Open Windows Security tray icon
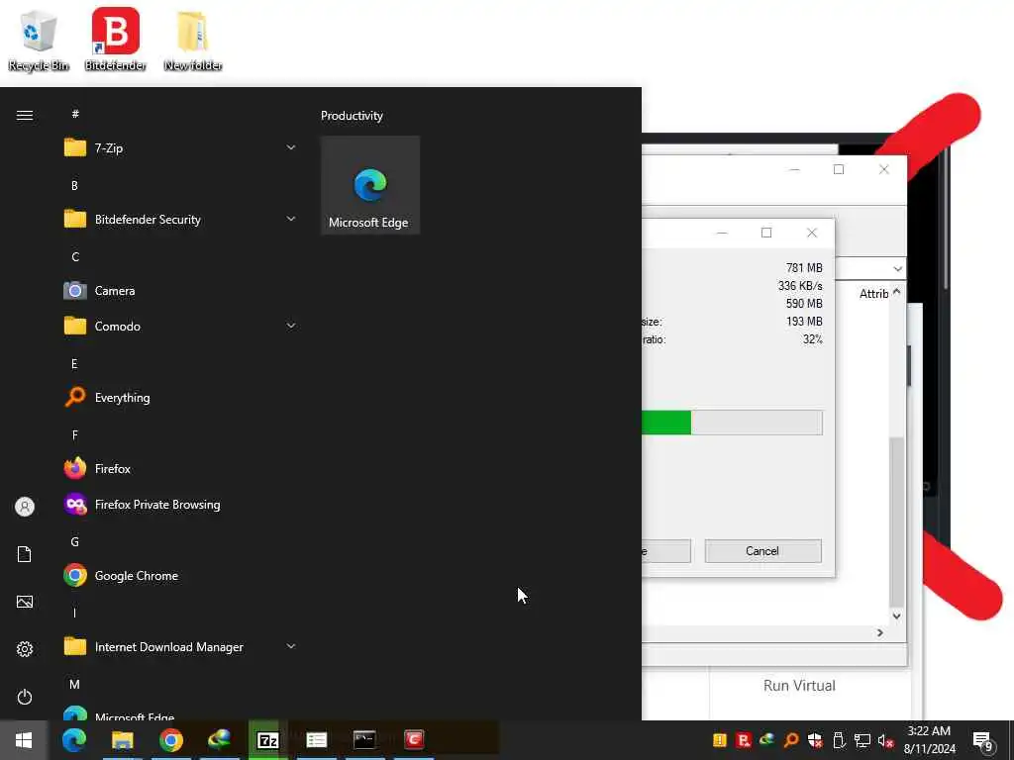The width and height of the screenshot is (1014, 760). point(815,740)
